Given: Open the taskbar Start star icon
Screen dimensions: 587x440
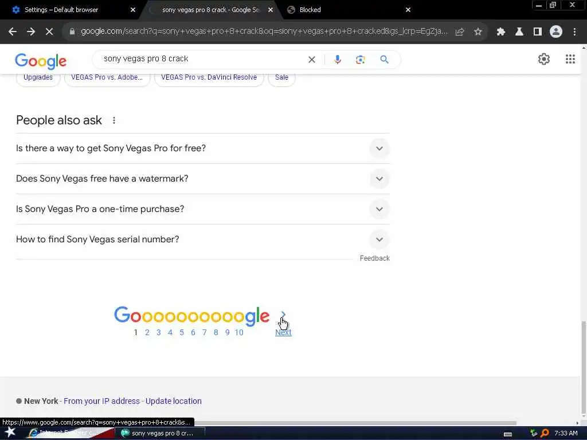Looking at the screenshot, I should (10, 433).
